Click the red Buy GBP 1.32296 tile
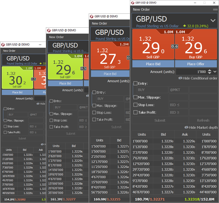This screenshot has width=219, height=203. 196,44
